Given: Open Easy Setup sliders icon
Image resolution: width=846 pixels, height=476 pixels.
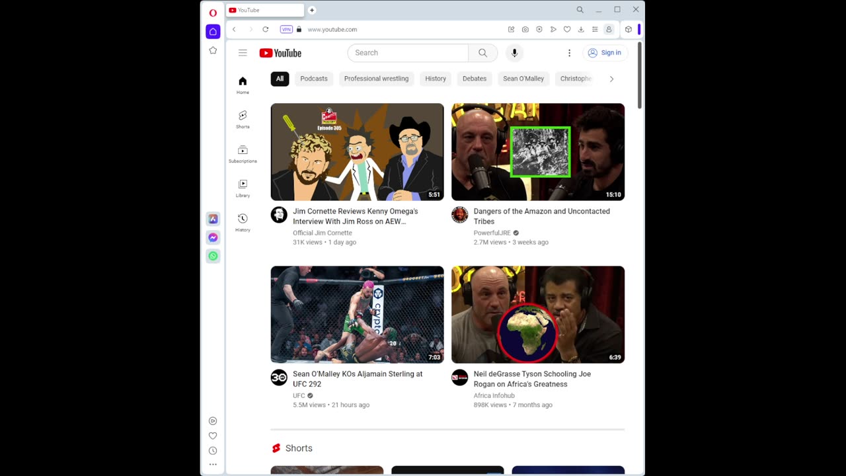Looking at the screenshot, I should click(595, 29).
